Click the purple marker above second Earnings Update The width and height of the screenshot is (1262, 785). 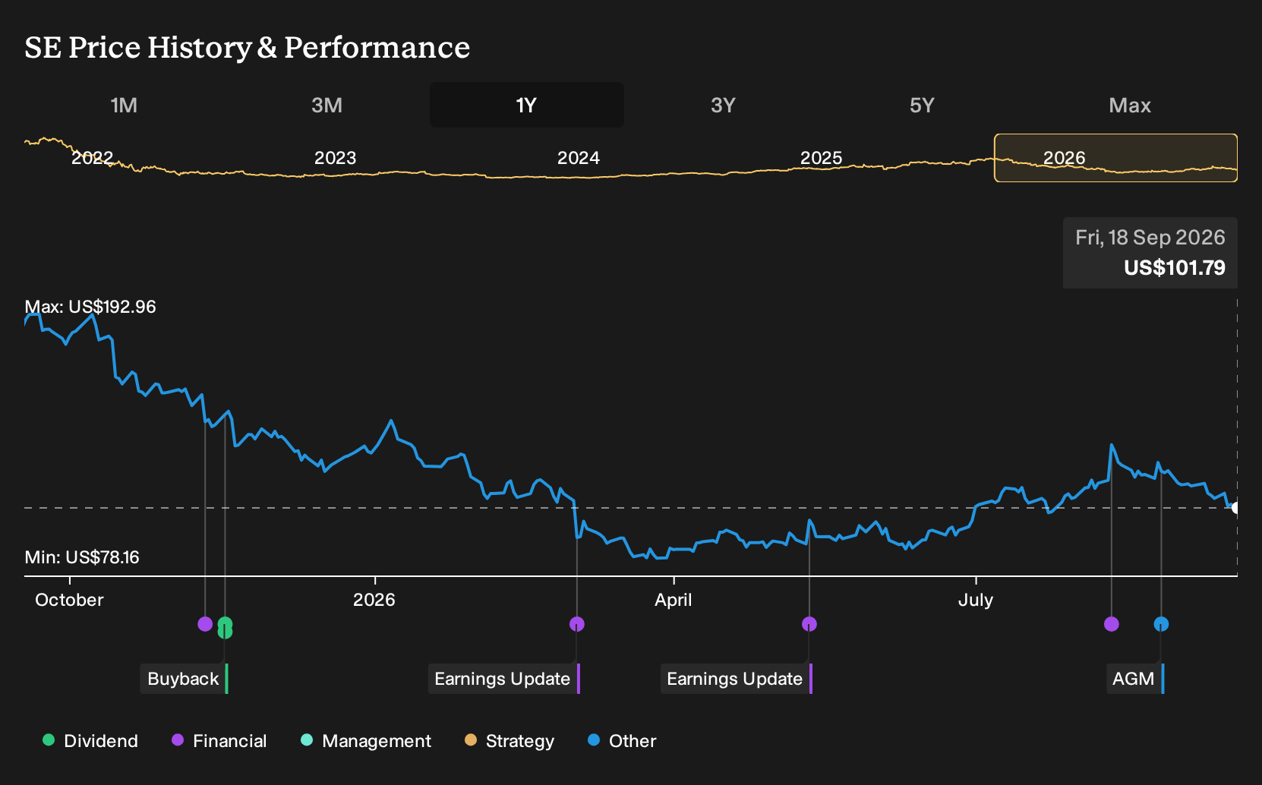pos(809,624)
